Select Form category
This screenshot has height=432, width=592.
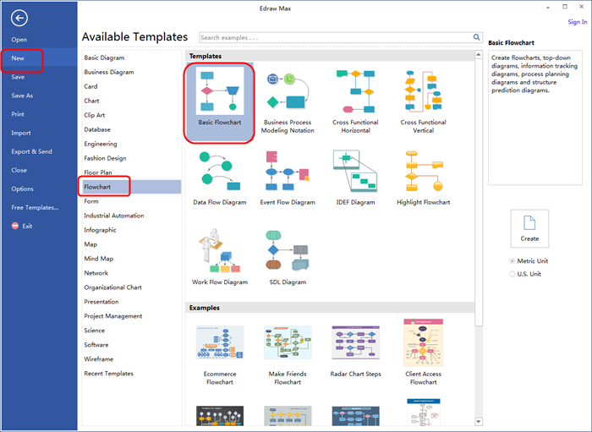(x=91, y=201)
